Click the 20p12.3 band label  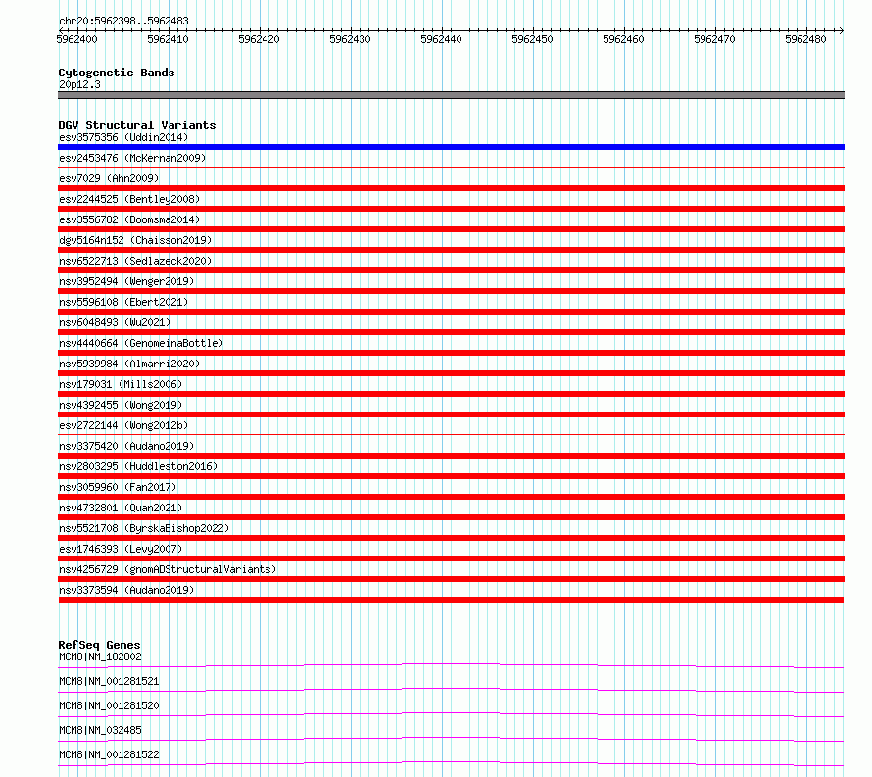[x=79, y=84]
